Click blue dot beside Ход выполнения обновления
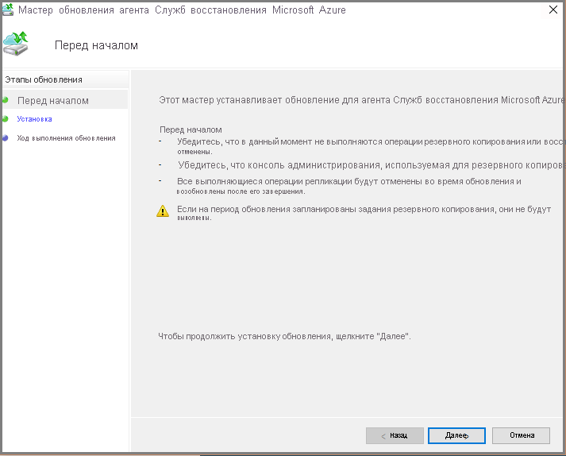The height and width of the screenshot is (456, 566). (6, 137)
